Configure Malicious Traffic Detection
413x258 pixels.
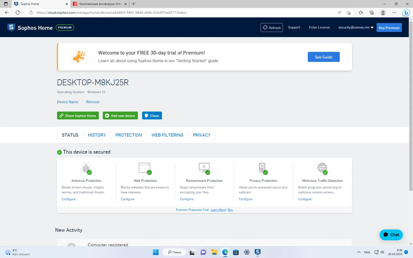(x=305, y=199)
